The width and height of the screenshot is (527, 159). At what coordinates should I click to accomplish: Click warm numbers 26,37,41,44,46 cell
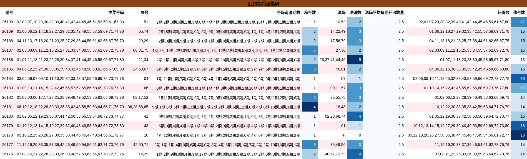(x=333, y=60)
